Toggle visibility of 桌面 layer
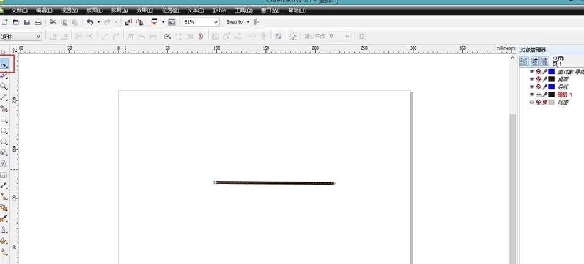Image resolution: width=584 pixels, height=264 pixels. (x=532, y=79)
